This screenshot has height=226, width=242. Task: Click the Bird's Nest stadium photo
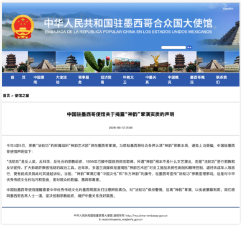[x=126, y=61]
